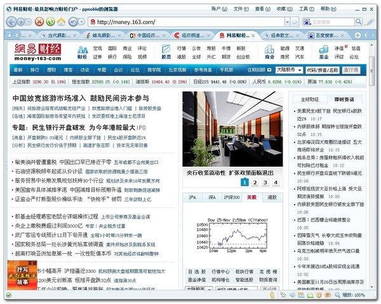Open the 文件 menu
This screenshot has width=381, height=304.
coord(241,9)
